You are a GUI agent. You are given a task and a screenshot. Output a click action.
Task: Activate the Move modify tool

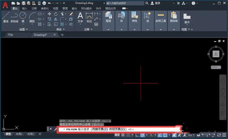(50, 14)
